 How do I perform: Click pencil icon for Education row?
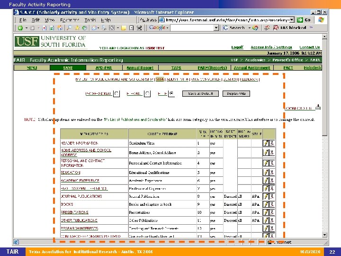(x=266, y=173)
